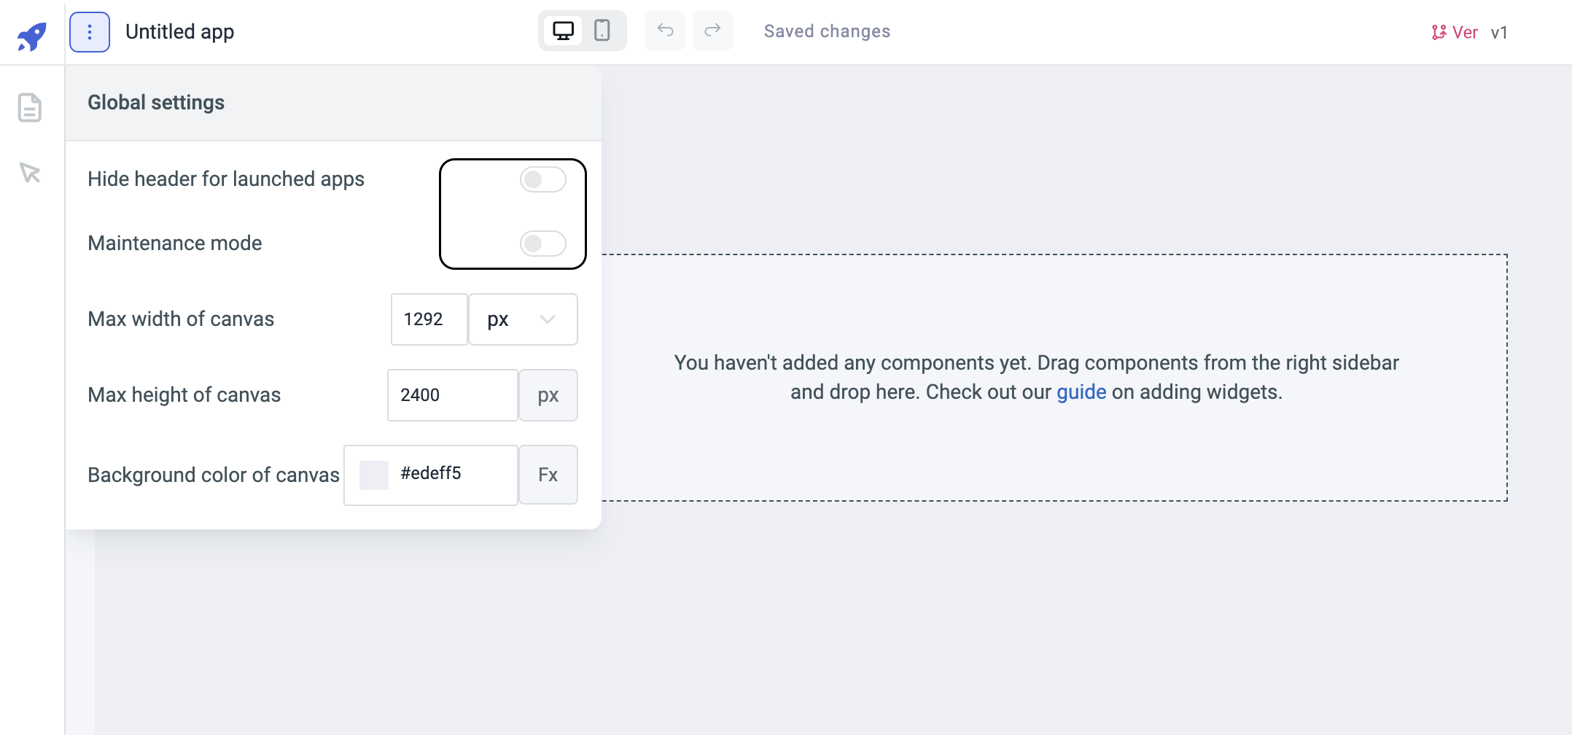Open the guide link about adding widgets
The width and height of the screenshot is (1572, 735).
click(1081, 392)
